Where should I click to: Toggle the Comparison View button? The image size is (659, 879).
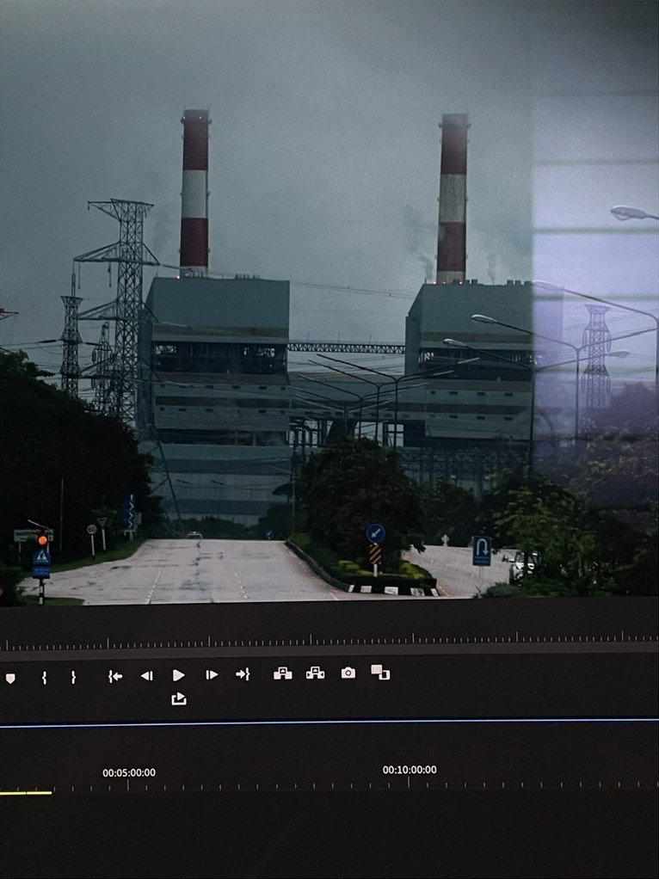380,672
